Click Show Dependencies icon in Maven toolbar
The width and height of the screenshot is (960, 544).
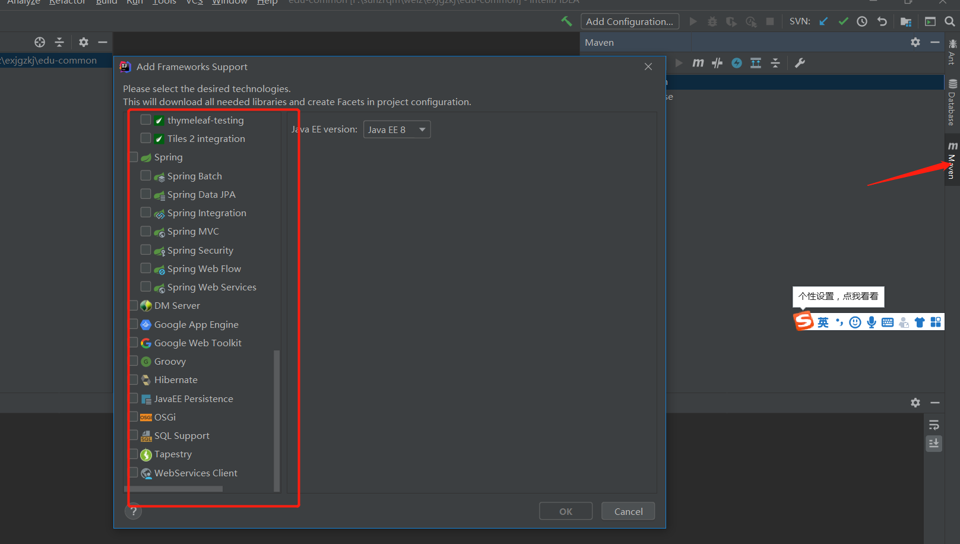(x=756, y=63)
